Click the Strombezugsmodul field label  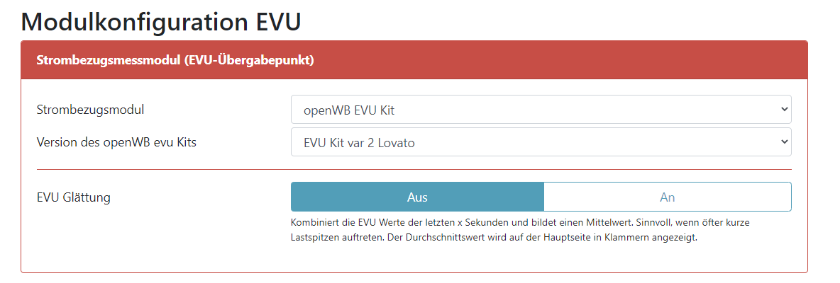tap(90, 110)
